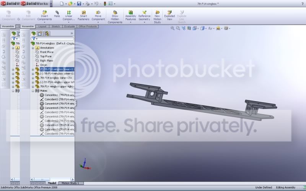Expand the Annotations tree node
The height and width of the screenshot is (191, 306).
pos(33,48)
